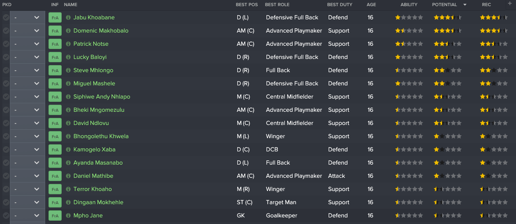
Task: Click the FrA badge beside Terror Khoaho
Action: (x=55, y=189)
